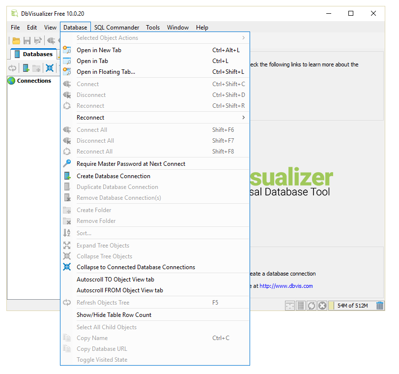Choose Open in New Tab
This screenshot has height=374, width=399.
(x=155, y=50)
